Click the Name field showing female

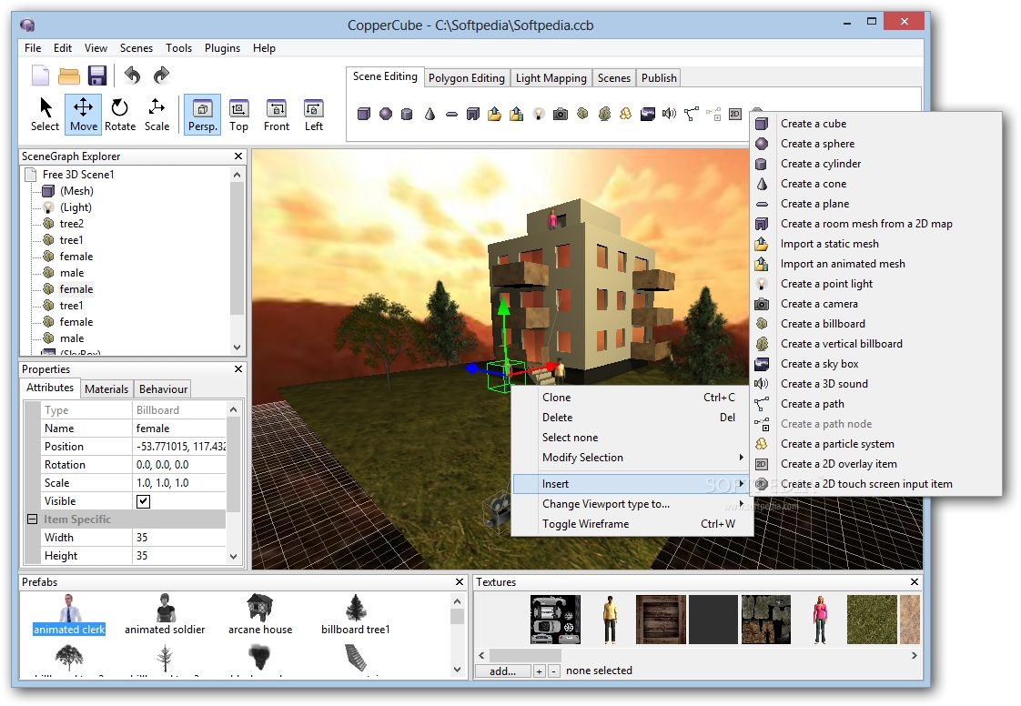coord(179,429)
